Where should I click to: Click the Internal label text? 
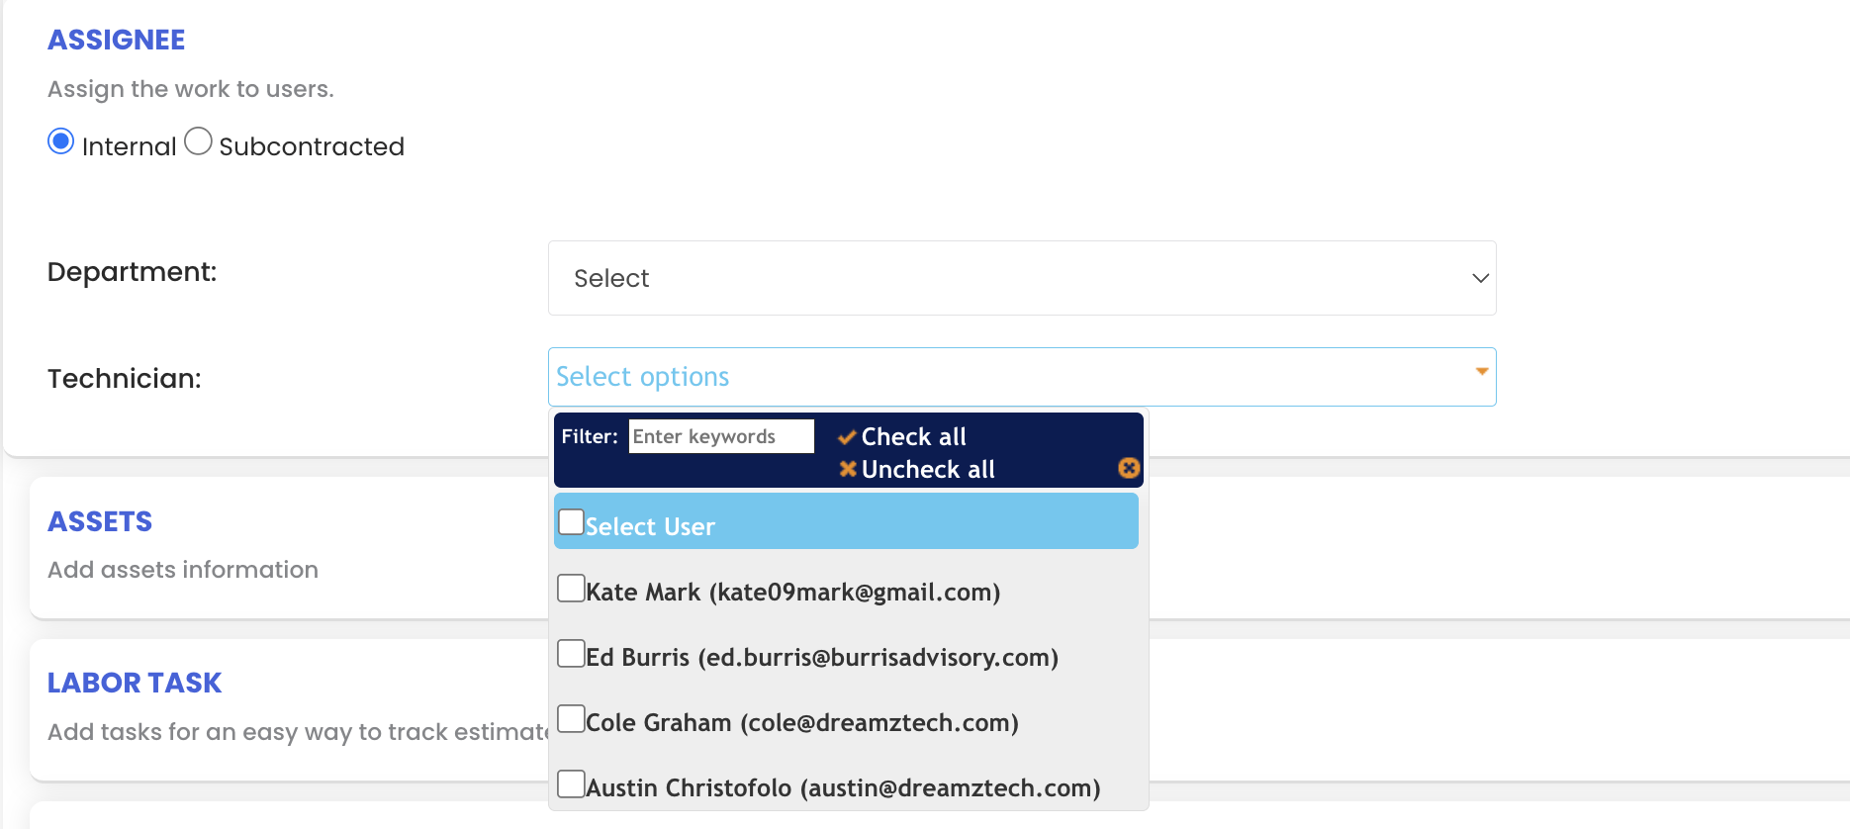[129, 146]
